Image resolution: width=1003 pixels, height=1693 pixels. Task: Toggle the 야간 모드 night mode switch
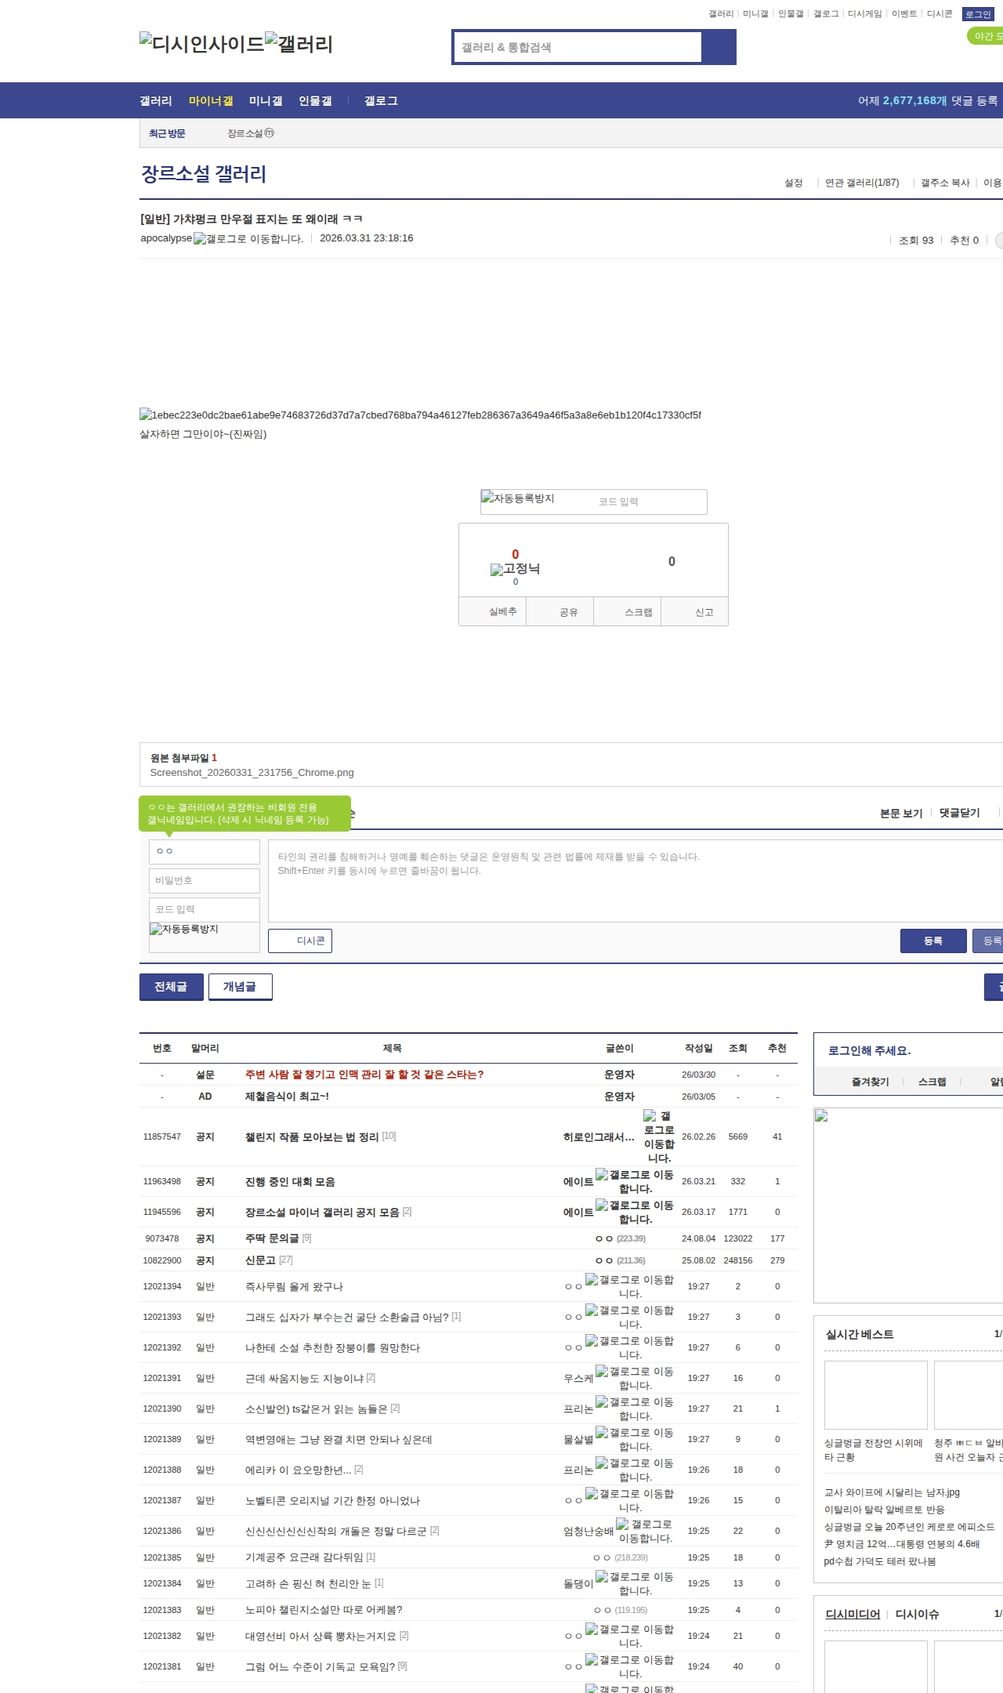[x=986, y=36]
